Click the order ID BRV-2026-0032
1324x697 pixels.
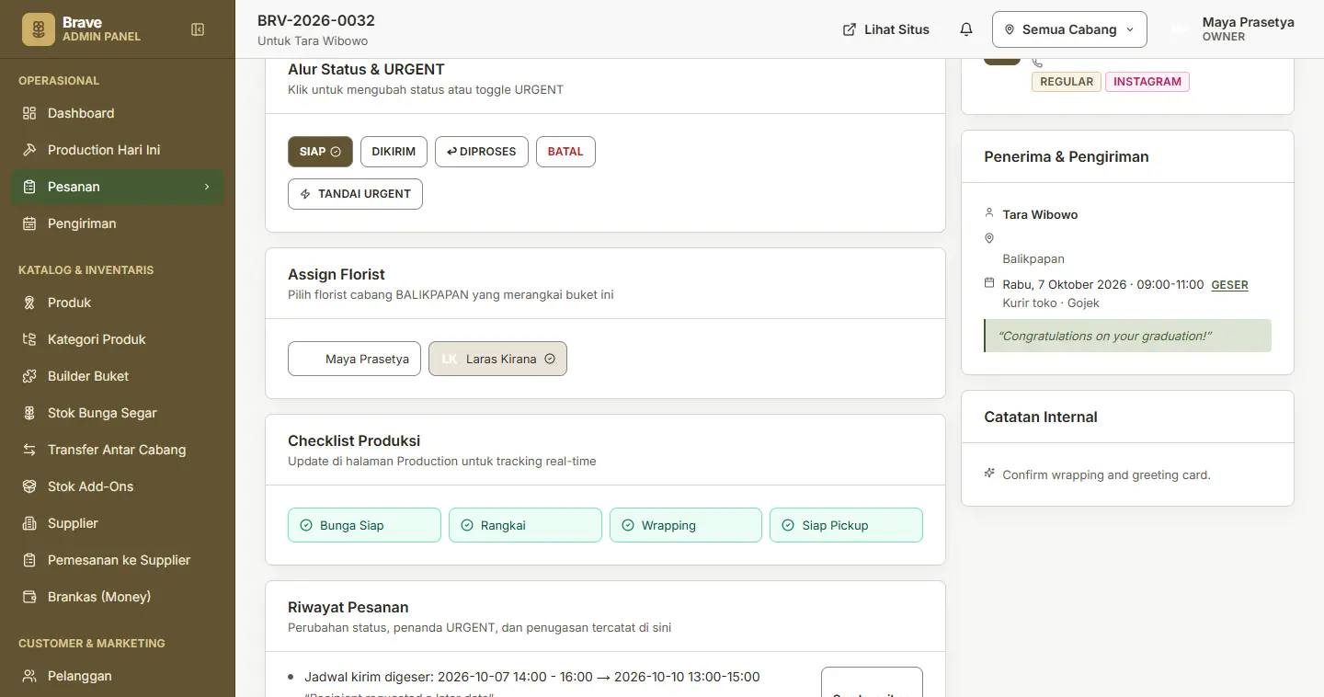316,20
